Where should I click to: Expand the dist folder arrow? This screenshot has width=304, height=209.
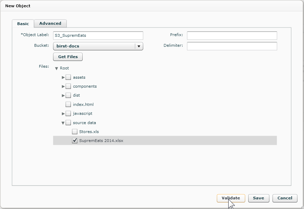(x=63, y=96)
